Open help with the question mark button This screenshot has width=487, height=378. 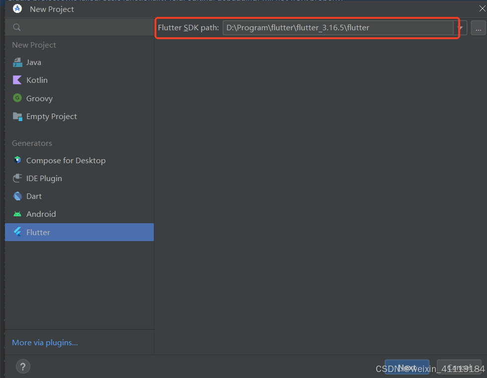click(x=23, y=367)
